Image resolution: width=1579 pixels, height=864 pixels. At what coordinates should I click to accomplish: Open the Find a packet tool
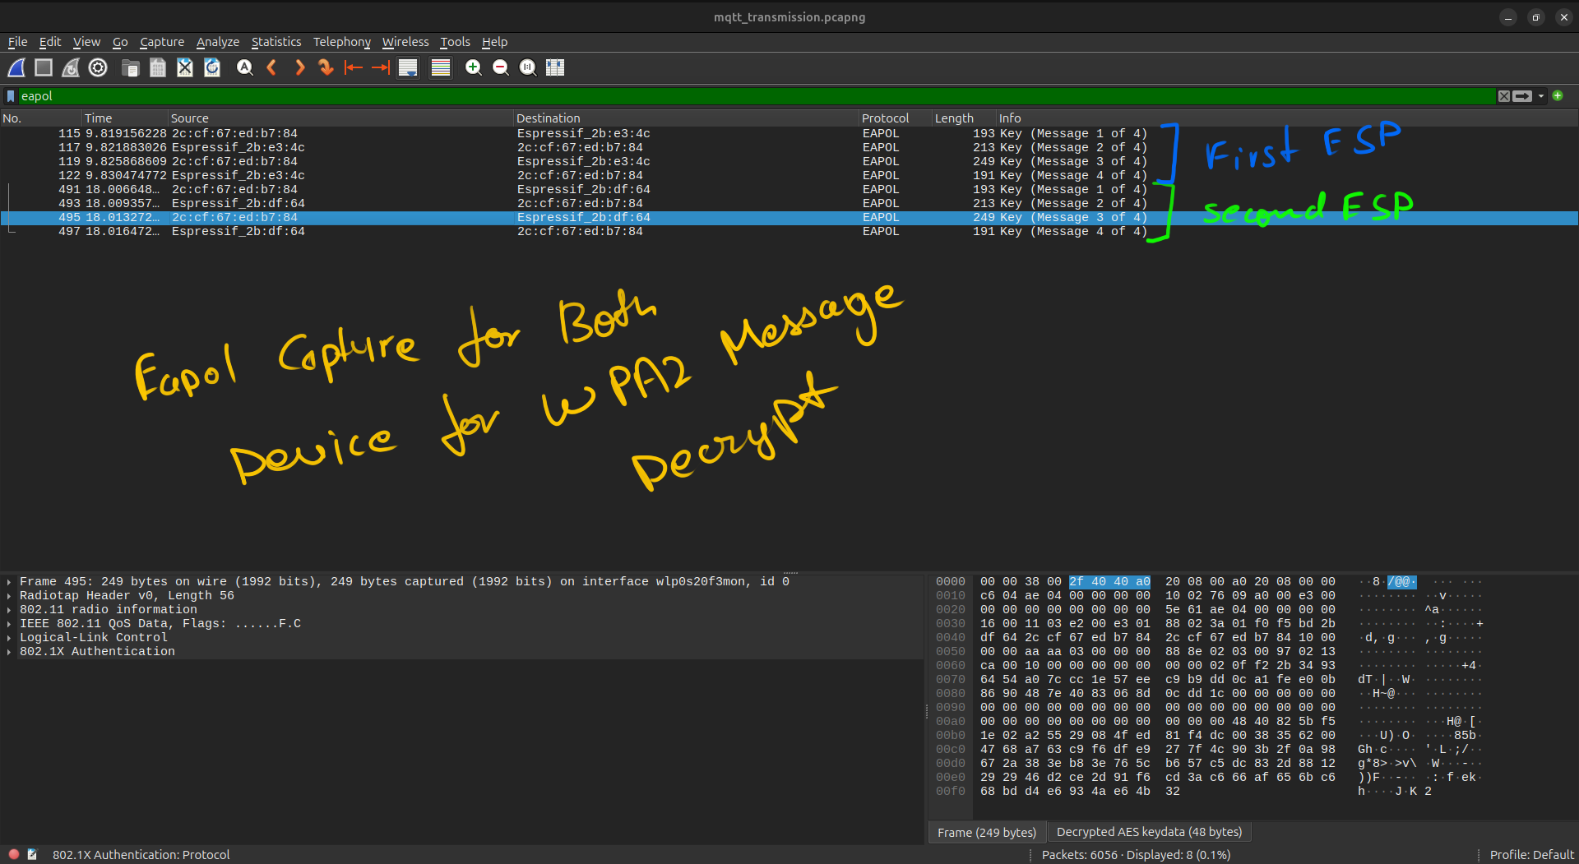[244, 67]
